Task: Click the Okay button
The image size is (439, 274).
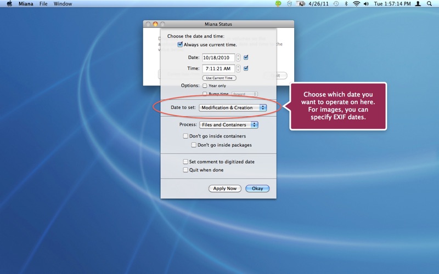Action: pos(257,189)
